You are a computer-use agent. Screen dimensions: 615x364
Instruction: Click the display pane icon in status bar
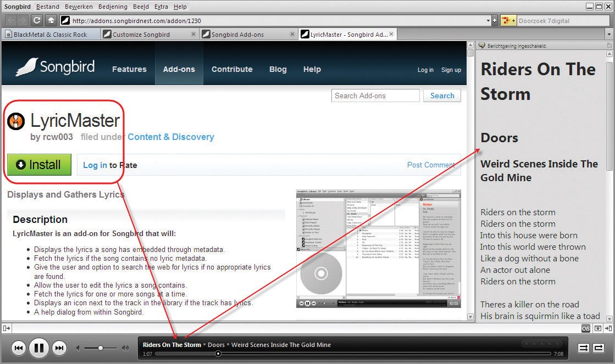click(x=598, y=328)
